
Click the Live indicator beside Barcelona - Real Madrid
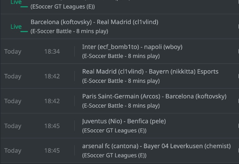click(16, 27)
